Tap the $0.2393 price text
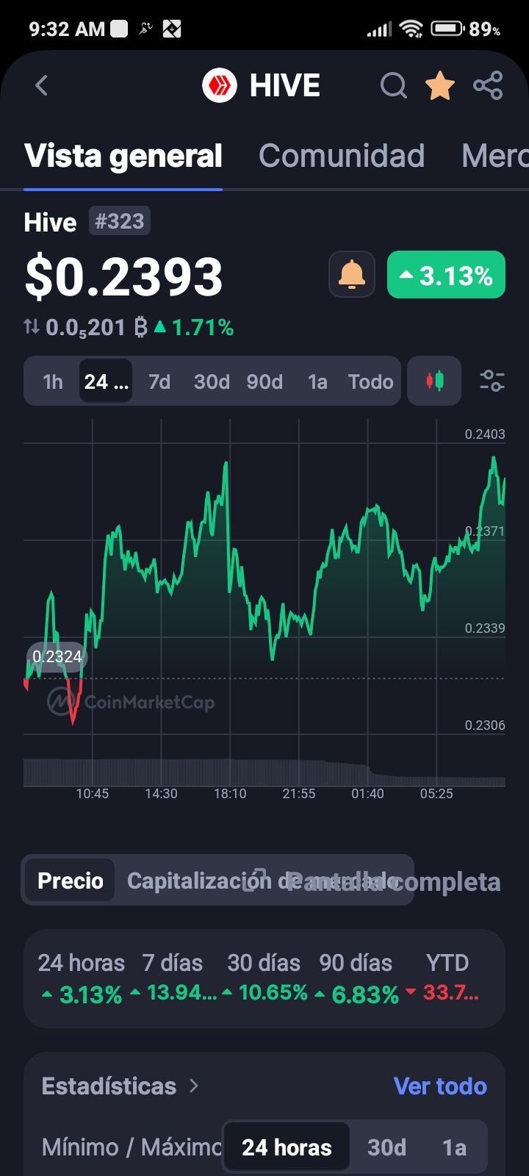Screen dimensions: 529x1176 pyautogui.click(x=123, y=277)
